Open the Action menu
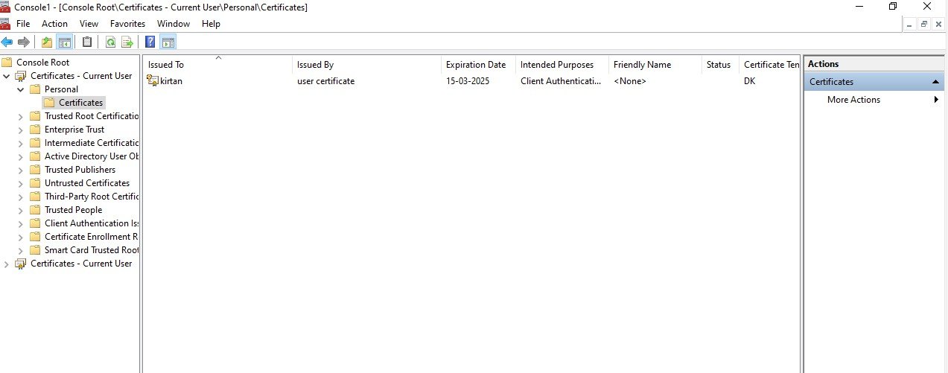This screenshot has width=948, height=373. (x=54, y=24)
